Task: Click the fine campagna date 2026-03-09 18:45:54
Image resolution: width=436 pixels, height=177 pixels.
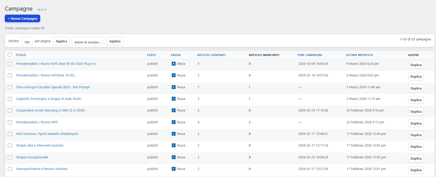Action: pyautogui.click(x=313, y=64)
